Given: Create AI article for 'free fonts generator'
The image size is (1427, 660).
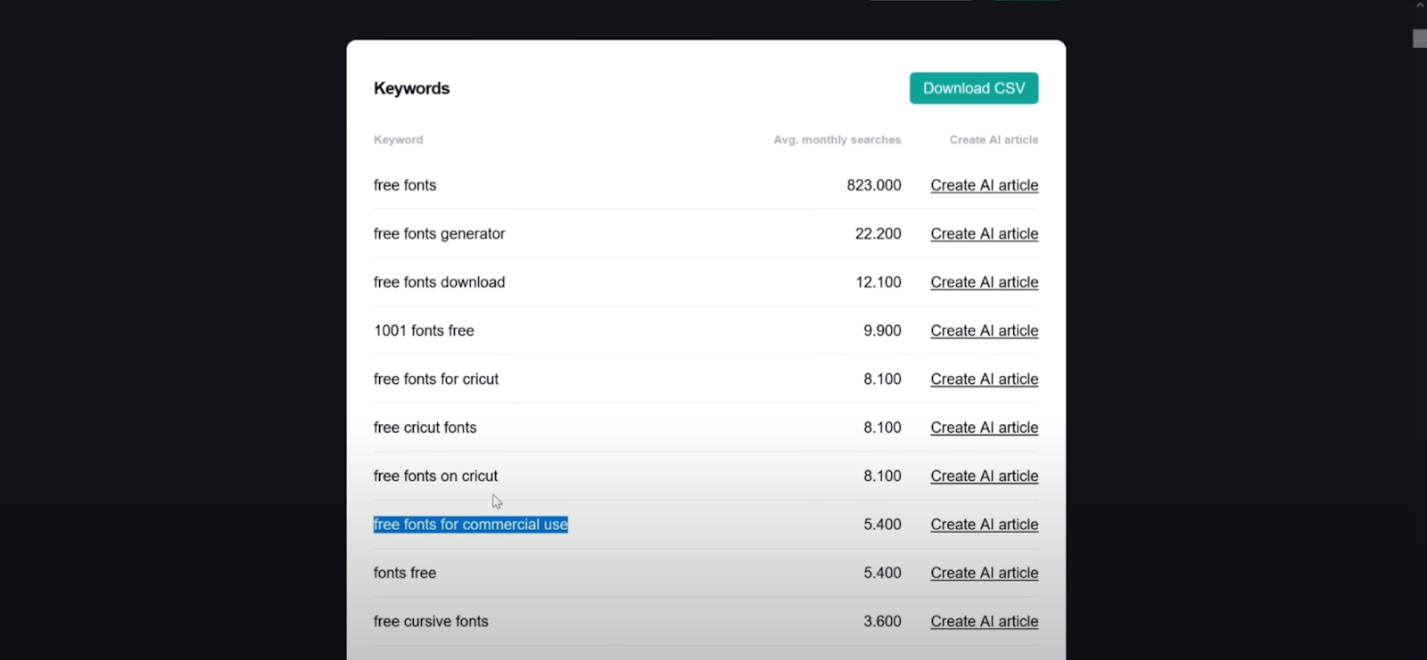Looking at the screenshot, I should coord(984,233).
